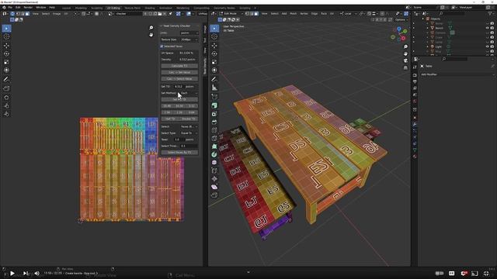Toggle the Selected Faces checkbox
The width and height of the screenshot is (497, 279).
tap(162, 46)
